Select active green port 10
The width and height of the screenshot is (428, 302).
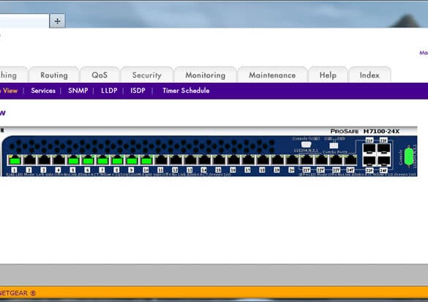click(146, 160)
